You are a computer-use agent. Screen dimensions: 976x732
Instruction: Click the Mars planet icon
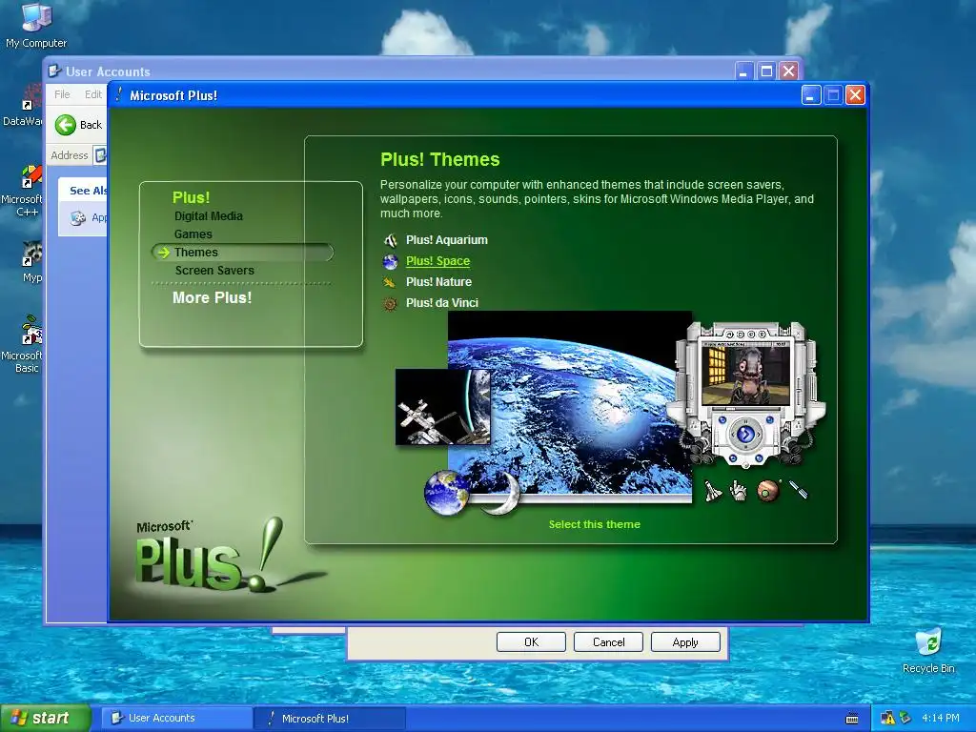(x=768, y=491)
